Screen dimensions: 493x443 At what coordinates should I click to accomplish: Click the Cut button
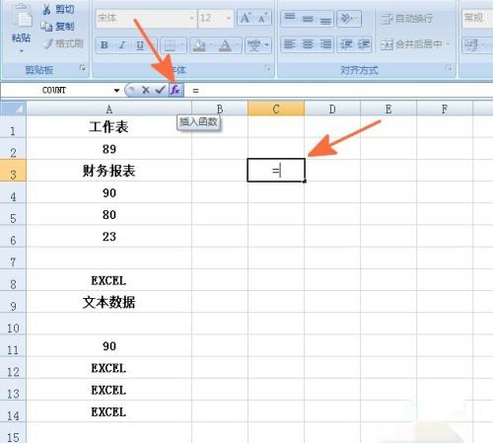[58, 9]
